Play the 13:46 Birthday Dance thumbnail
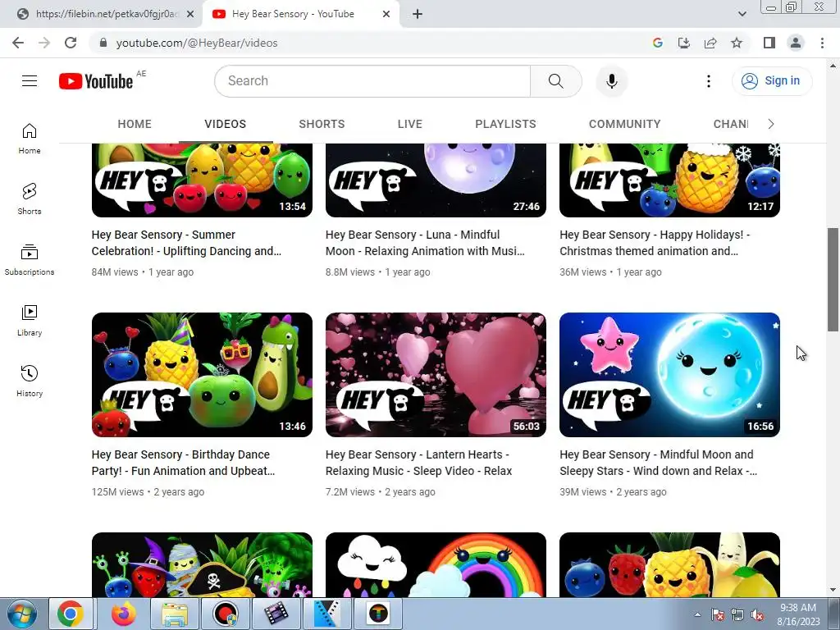This screenshot has width=840, height=630. tap(202, 374)
